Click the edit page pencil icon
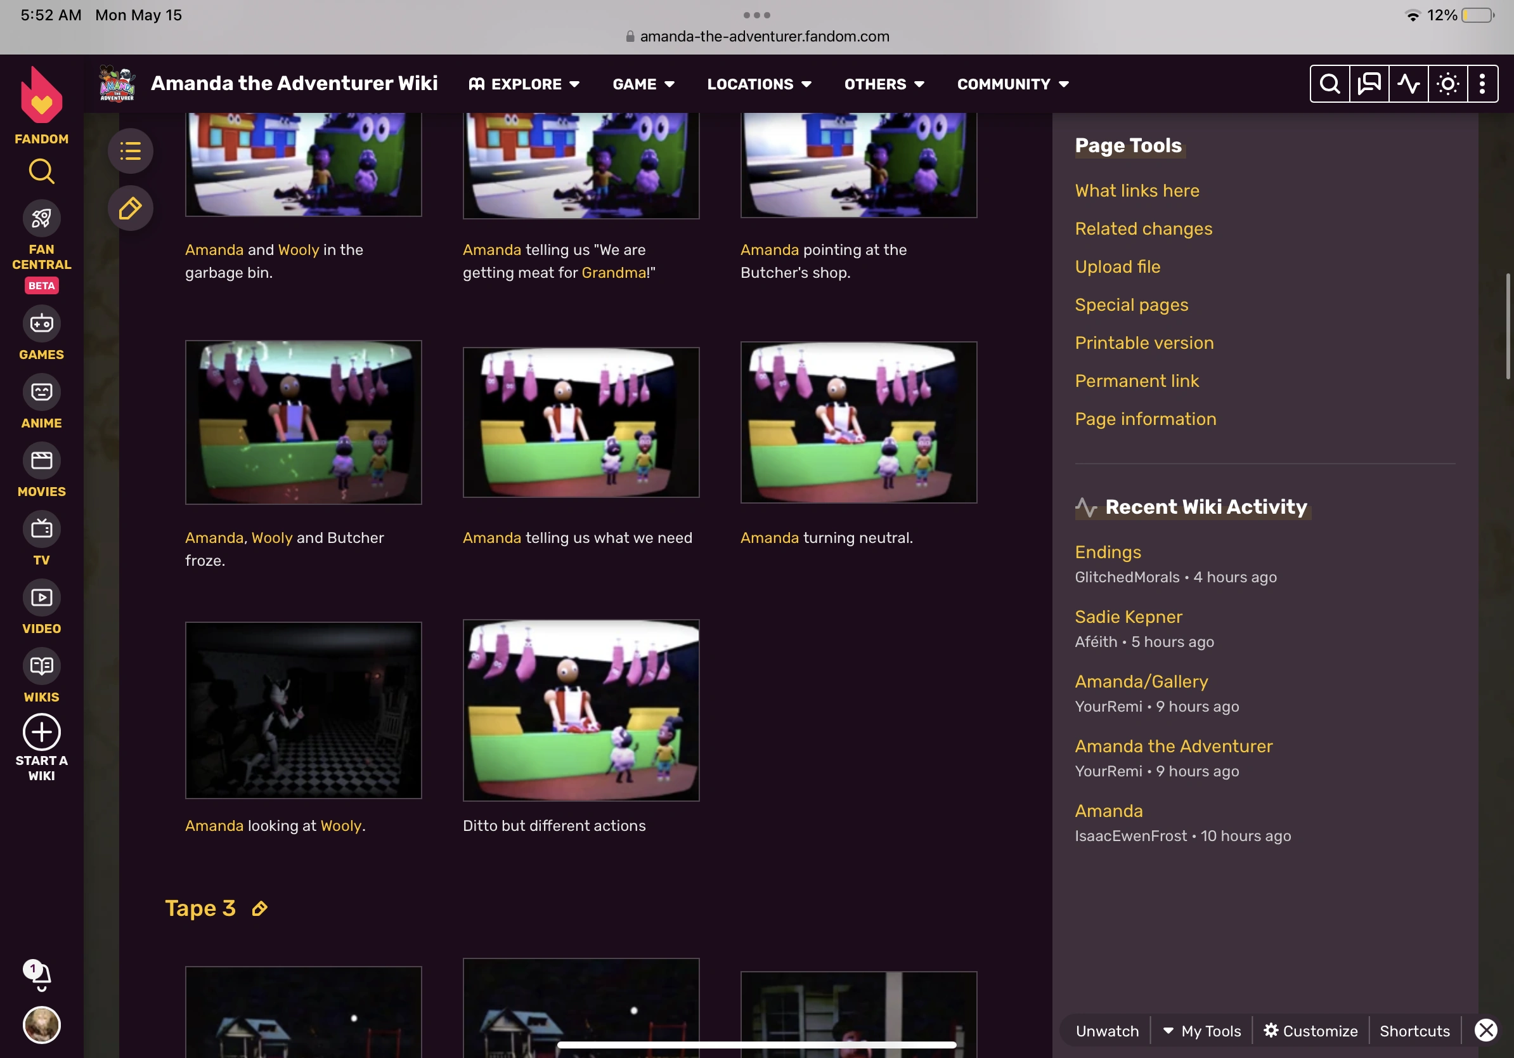 click(131, 209)
